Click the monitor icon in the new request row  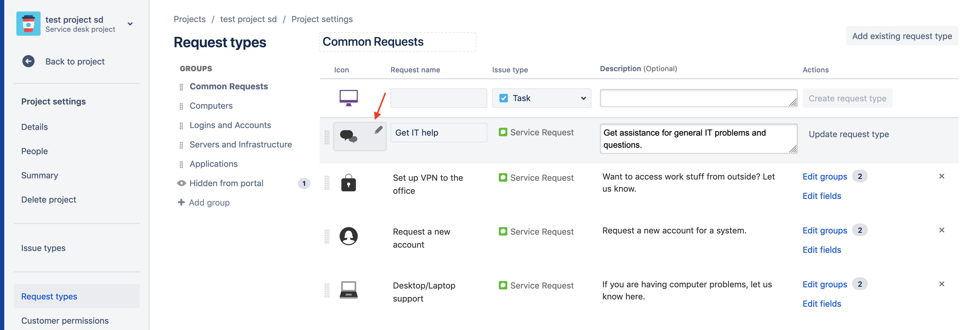pyautogui.click(x=348, y=98)
